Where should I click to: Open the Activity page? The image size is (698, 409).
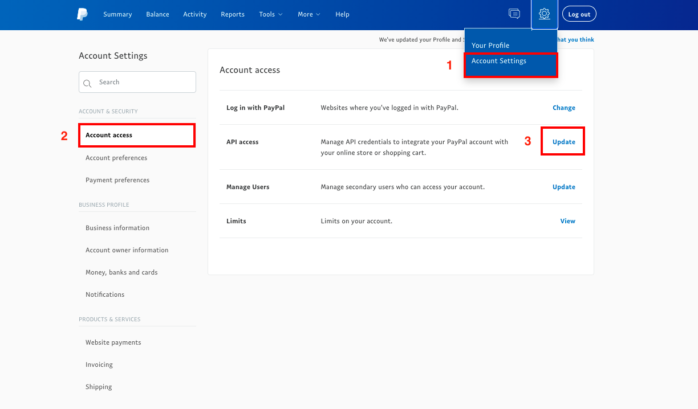[195, 14]
